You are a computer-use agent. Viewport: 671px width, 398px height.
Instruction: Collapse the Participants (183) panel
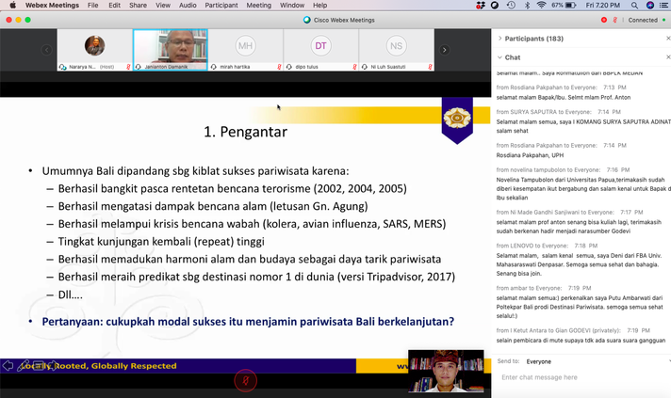click(499, 39)
